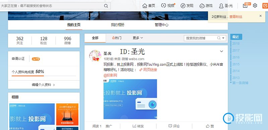This screenshot has height=130, width=268.
Task: Click 申请认证 link
Action: 18,59
